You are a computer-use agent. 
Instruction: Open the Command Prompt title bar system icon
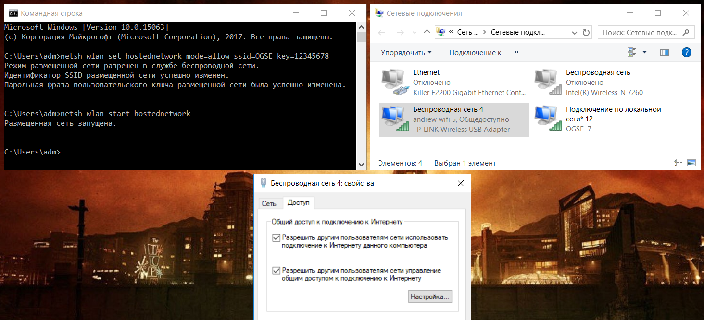(x=13, y=13)
